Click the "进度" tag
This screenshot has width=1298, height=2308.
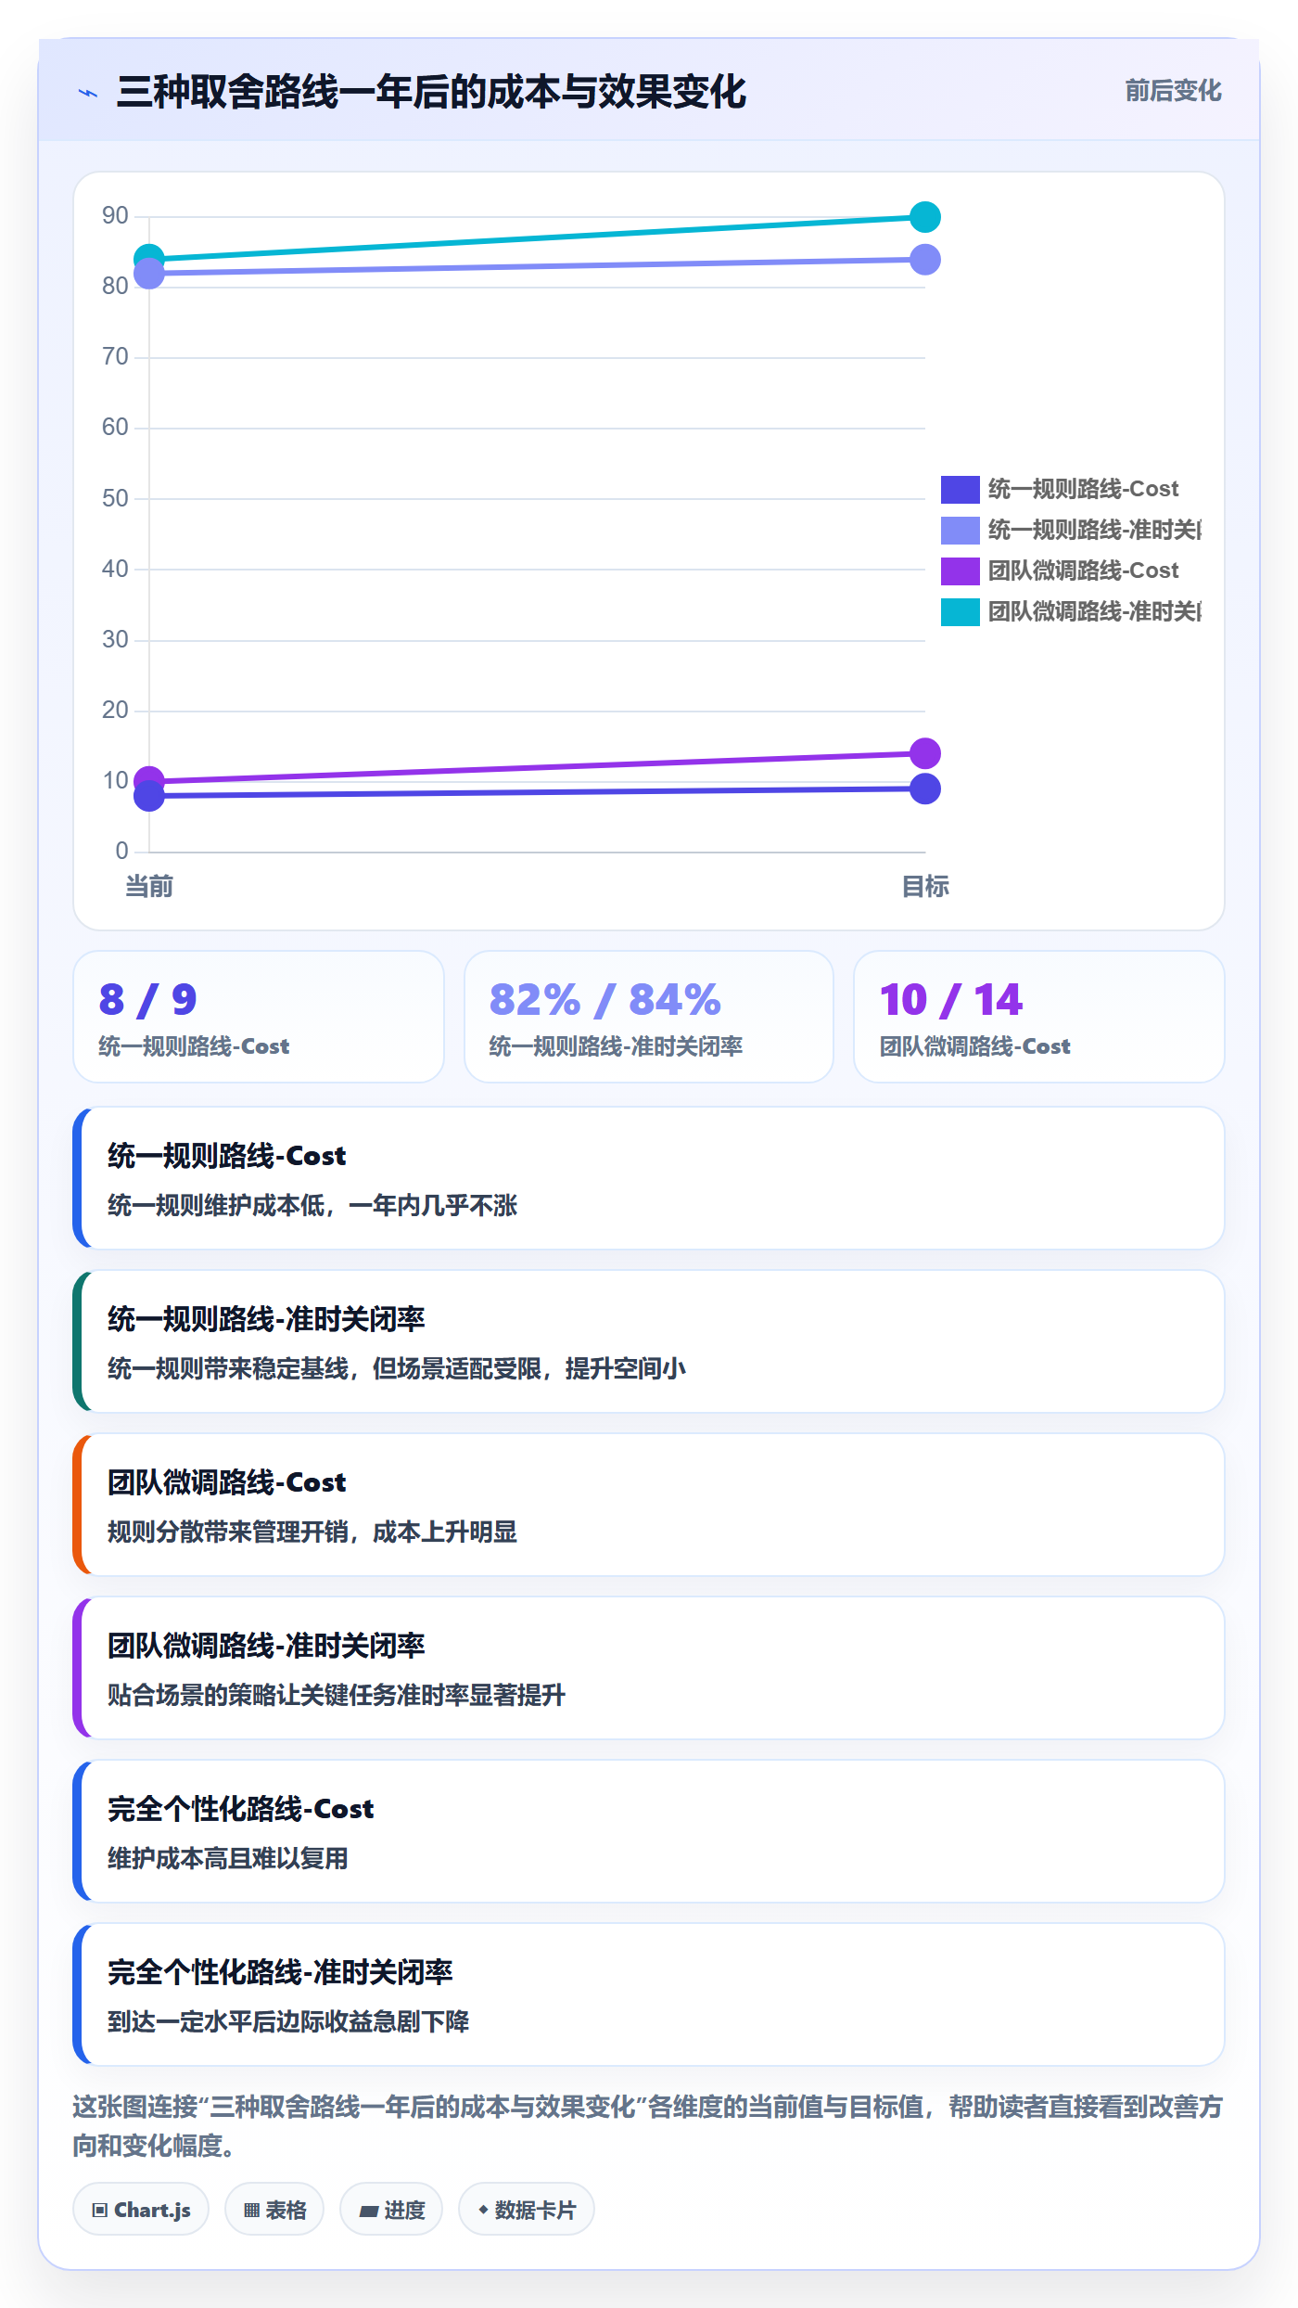point(391,2210)
